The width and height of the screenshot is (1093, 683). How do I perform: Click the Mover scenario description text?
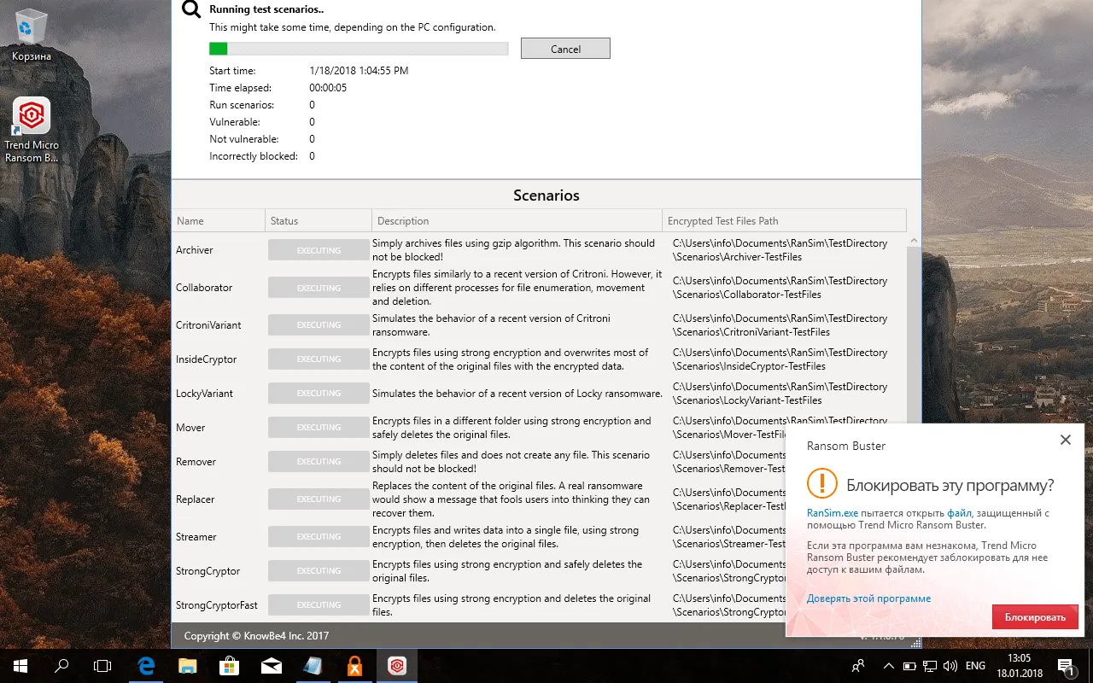(511, 428)
